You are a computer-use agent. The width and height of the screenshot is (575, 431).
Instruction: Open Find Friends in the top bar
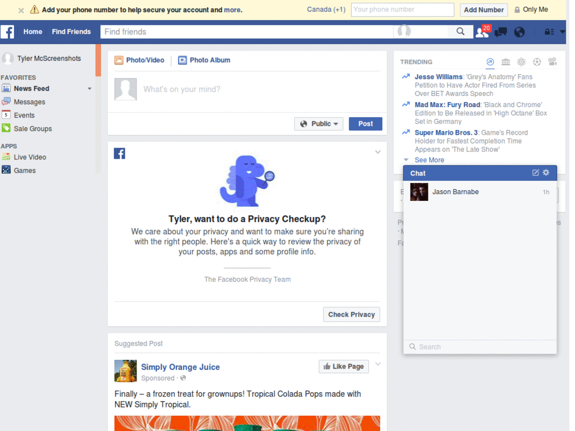click(x=71, y=32)
